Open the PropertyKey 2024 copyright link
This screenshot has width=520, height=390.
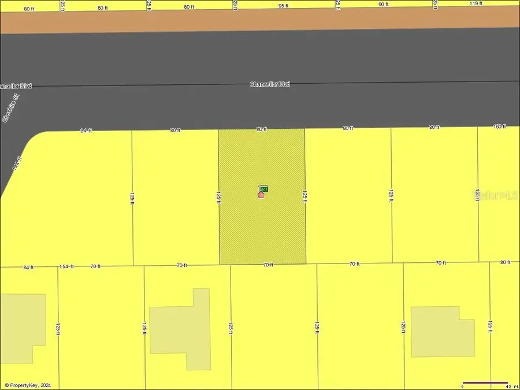pyautogui.click(x=27, y=385)
